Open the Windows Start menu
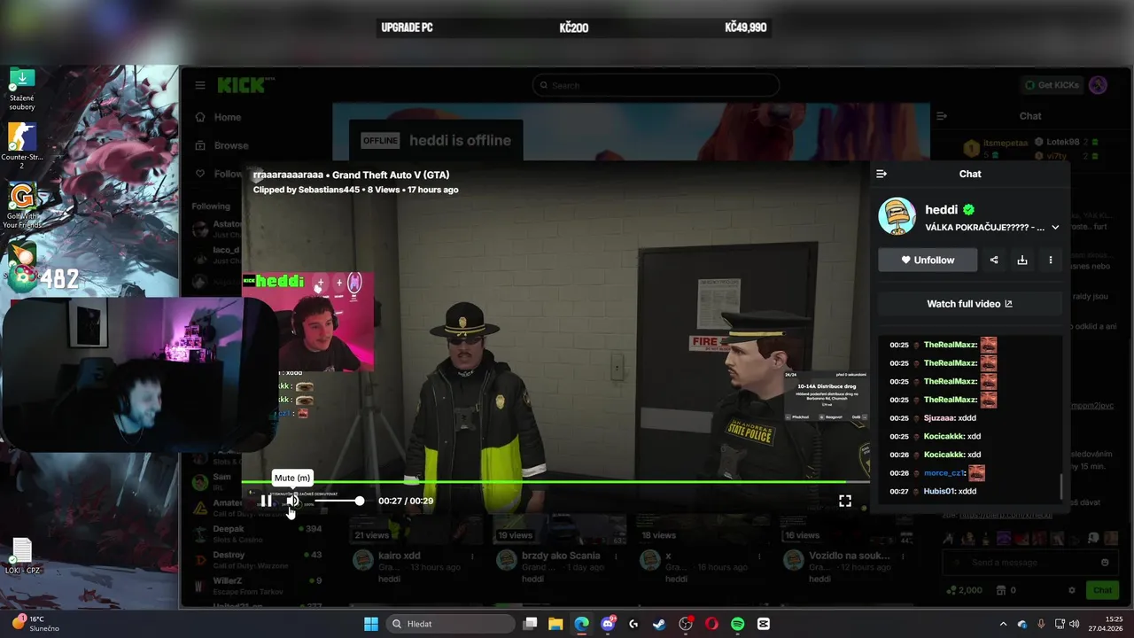 [x=371, y=624]
